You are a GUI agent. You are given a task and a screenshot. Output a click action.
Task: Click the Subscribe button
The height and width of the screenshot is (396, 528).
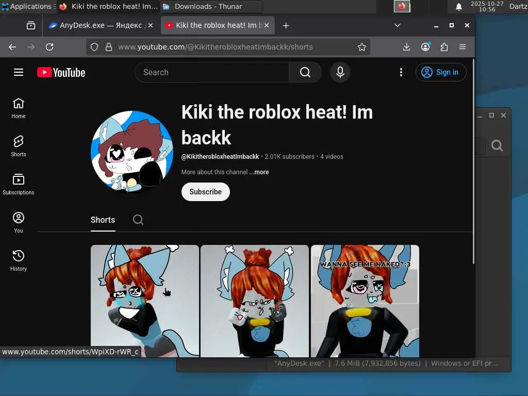click(205, 192)
